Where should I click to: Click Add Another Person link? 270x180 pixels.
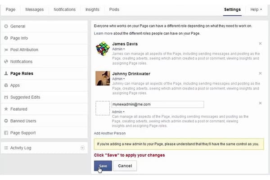pyautogui.click(x=110, y=133)
